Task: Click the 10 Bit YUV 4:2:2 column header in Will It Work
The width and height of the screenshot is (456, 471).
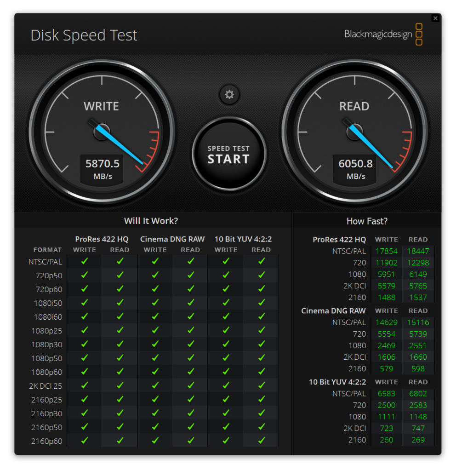Action: click(x=243, y=239)
